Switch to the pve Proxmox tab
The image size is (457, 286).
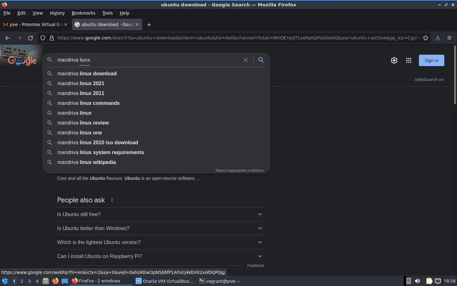35,24
